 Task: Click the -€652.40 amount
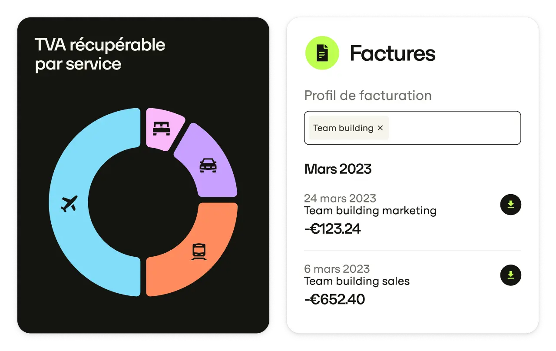pos(334,299)
